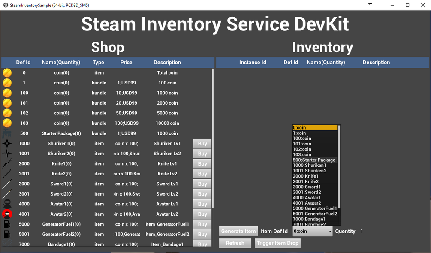Click the Item_GeneratorFuel1 description cell
The height and width of the screenshot is (253, 431).
(x=167, y=224)
